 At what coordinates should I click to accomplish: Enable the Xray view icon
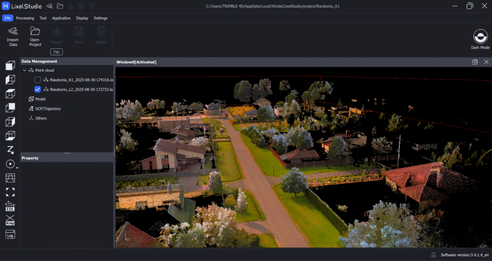point(10,220)
